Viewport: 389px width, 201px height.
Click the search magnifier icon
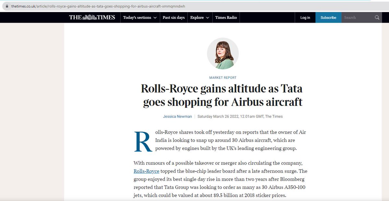(x=377, y=17)
